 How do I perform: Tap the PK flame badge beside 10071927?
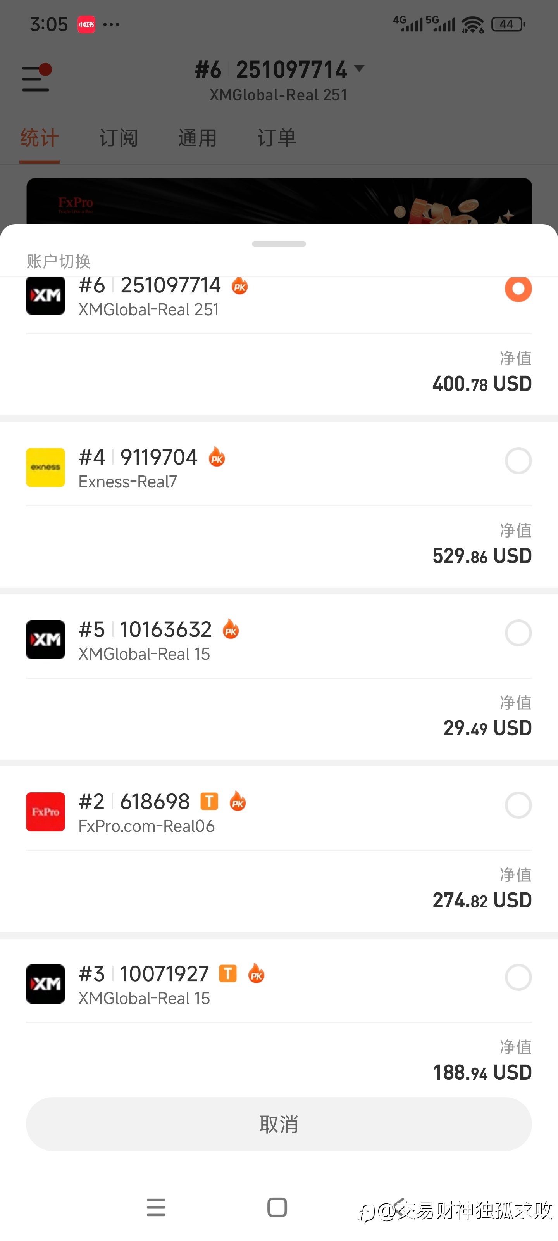(256, 974)
